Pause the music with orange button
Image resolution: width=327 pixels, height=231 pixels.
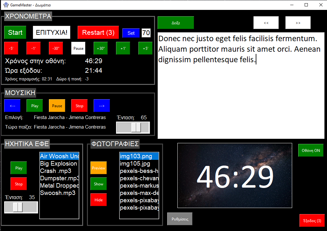(x=57, y=106)
